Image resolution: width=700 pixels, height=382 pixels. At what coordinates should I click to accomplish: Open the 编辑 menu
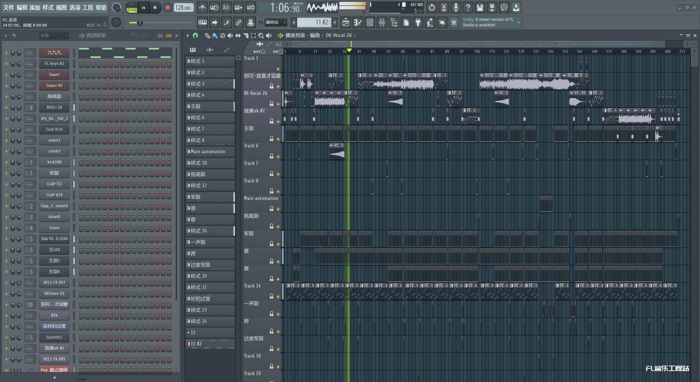click(22, 7)
